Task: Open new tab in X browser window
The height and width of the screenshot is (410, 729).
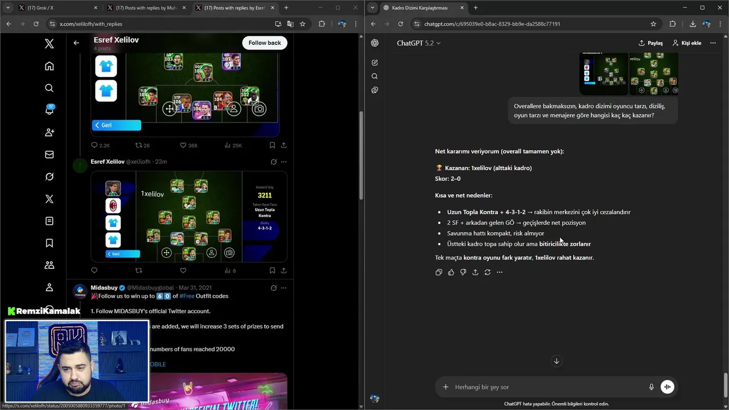Action: point(286,8)
